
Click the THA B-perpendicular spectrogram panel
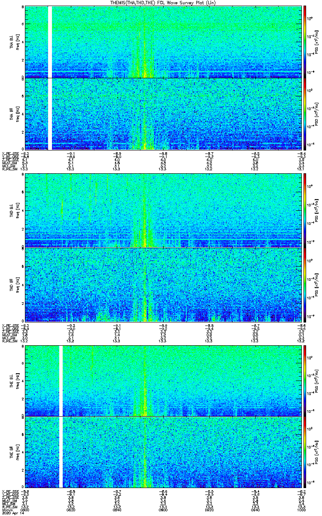pyautogui.click(x=163, y=42)
